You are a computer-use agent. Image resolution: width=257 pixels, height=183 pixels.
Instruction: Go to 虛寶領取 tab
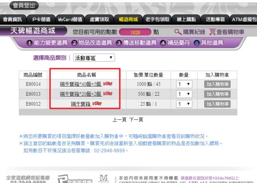click(99, 20)
